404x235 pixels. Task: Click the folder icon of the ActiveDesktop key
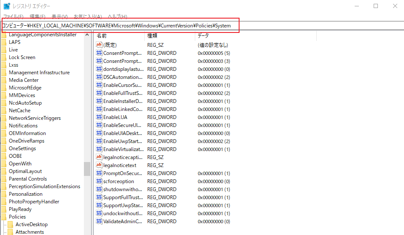click(x=10, y=224)
